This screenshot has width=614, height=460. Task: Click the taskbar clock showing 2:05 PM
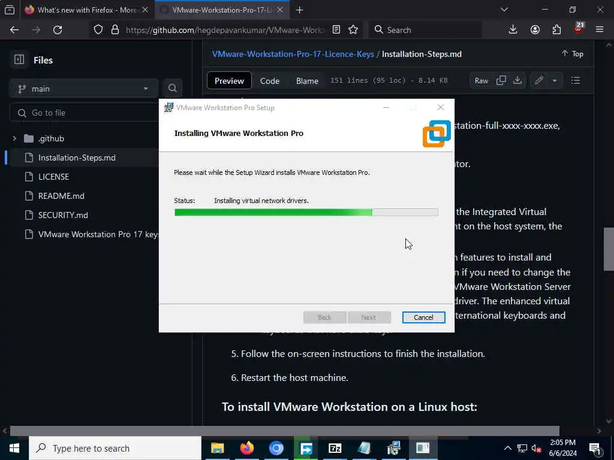click(562, 448)
